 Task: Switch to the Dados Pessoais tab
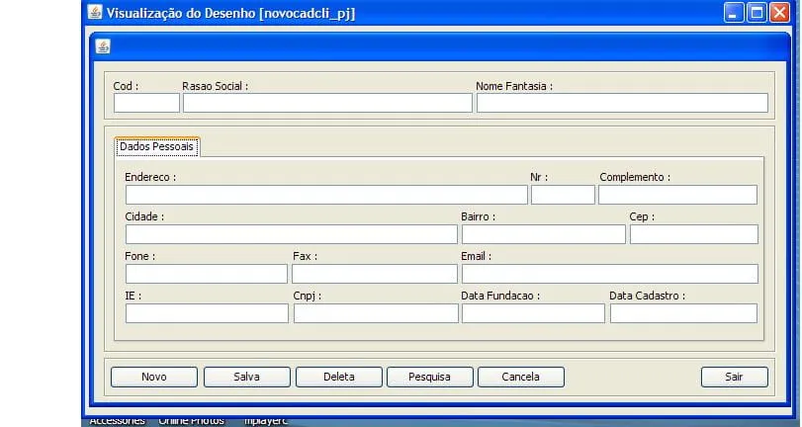point(156,146)
